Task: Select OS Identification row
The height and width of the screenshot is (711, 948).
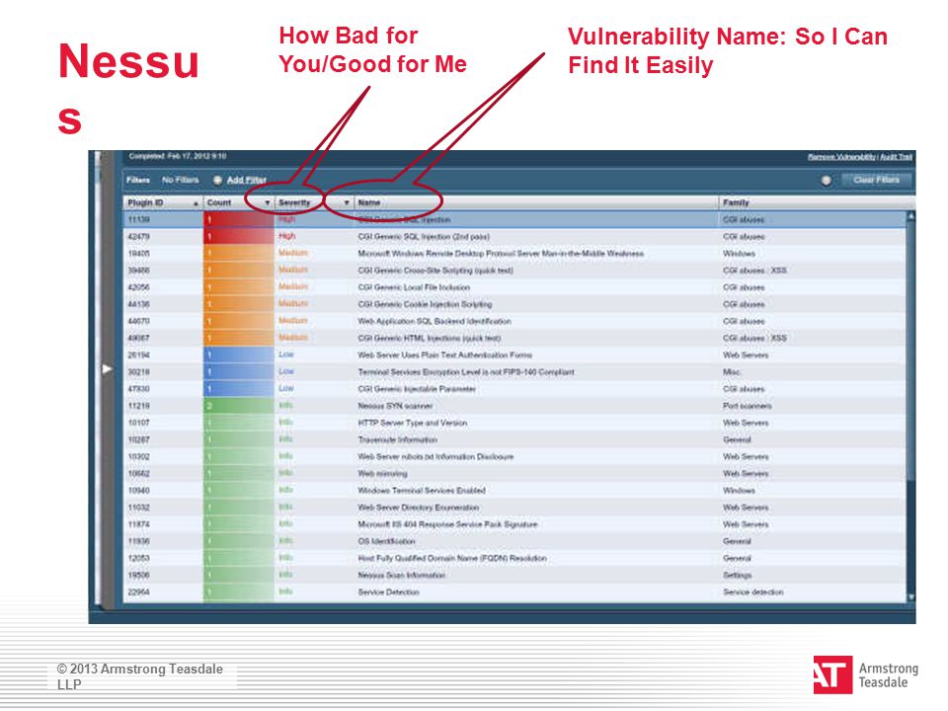Action: click(514, 541)
